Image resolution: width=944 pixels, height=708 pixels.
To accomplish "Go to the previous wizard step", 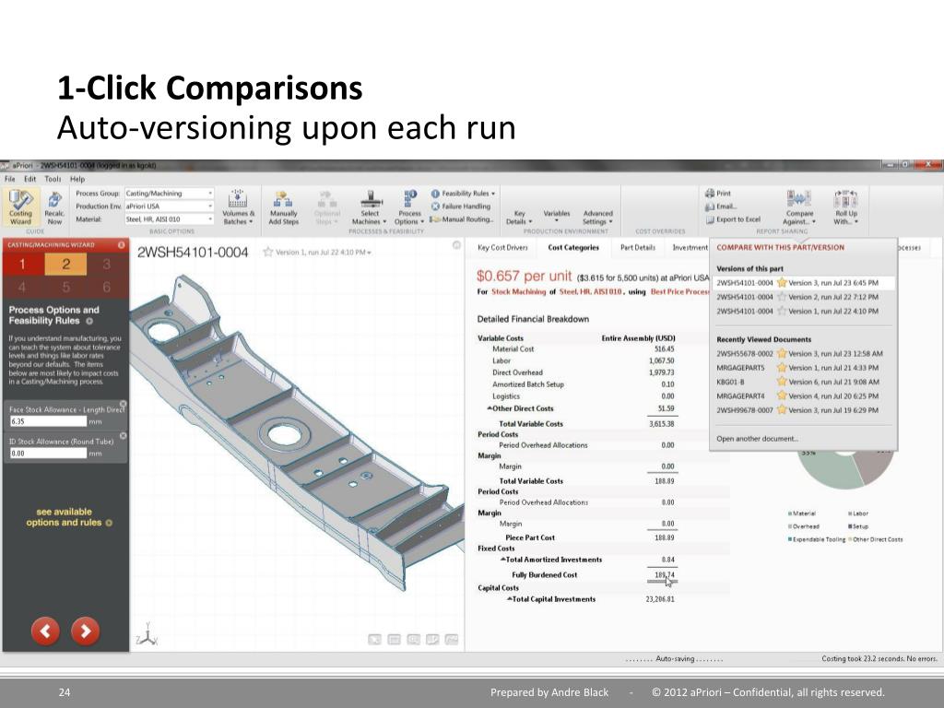I will point(45,631).
